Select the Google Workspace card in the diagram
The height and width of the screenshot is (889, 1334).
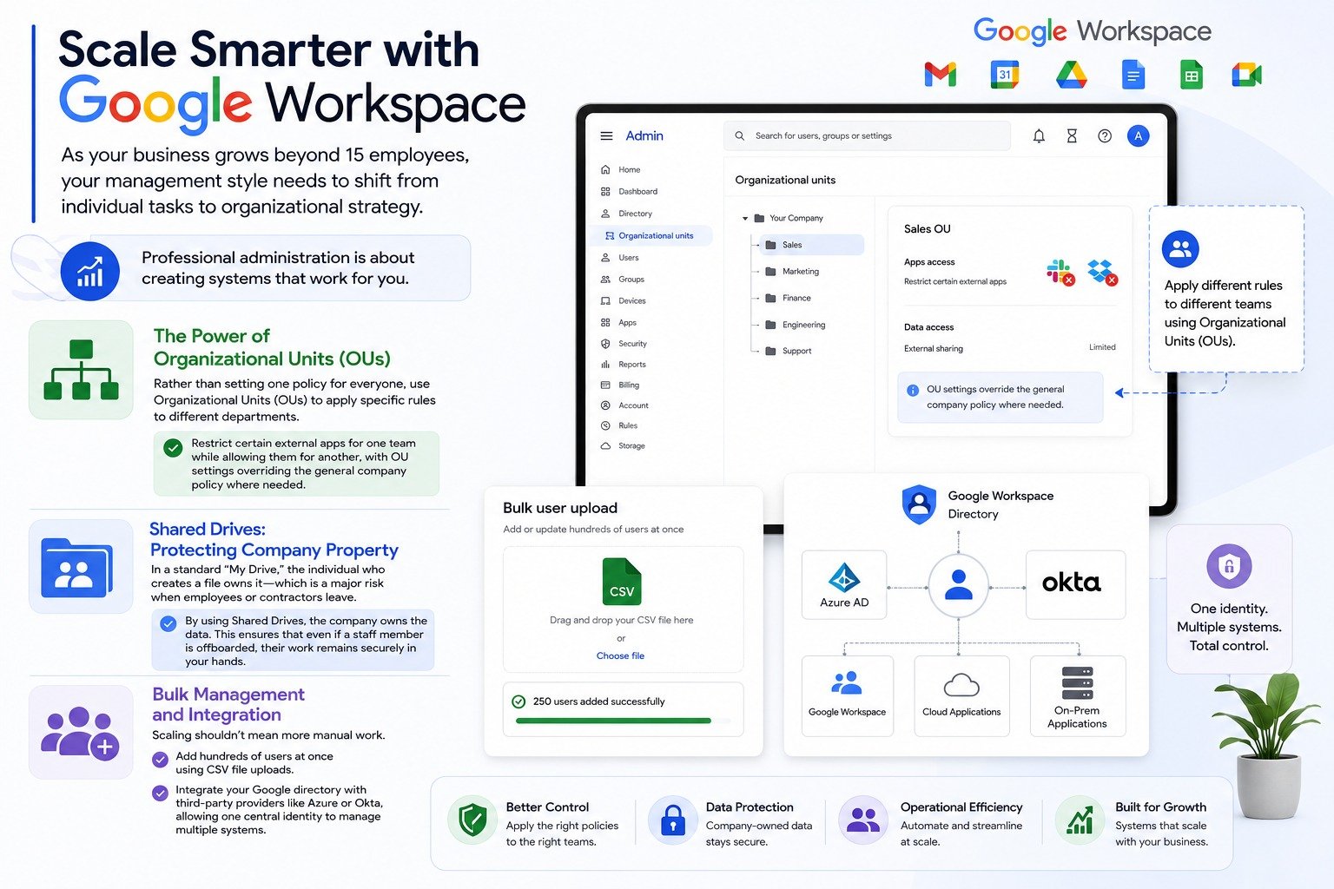click(x=847, y=696)
